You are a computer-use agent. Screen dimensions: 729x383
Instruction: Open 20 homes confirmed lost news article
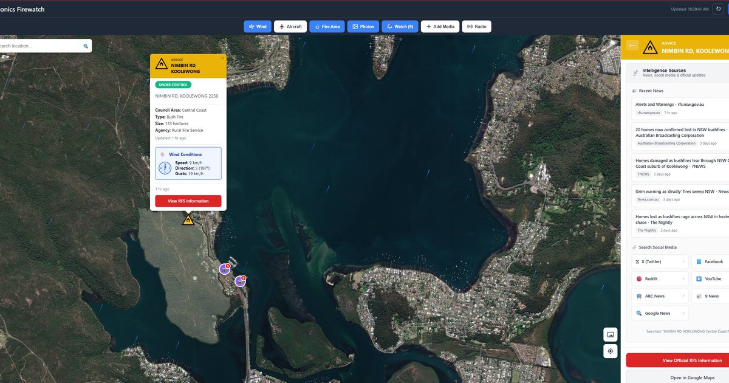pyautogui.click(x=680, y=136)
